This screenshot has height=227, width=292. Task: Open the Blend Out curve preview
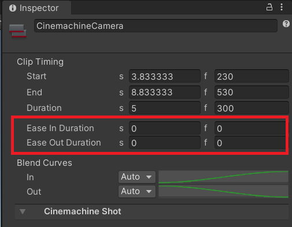tap(223, 191)
